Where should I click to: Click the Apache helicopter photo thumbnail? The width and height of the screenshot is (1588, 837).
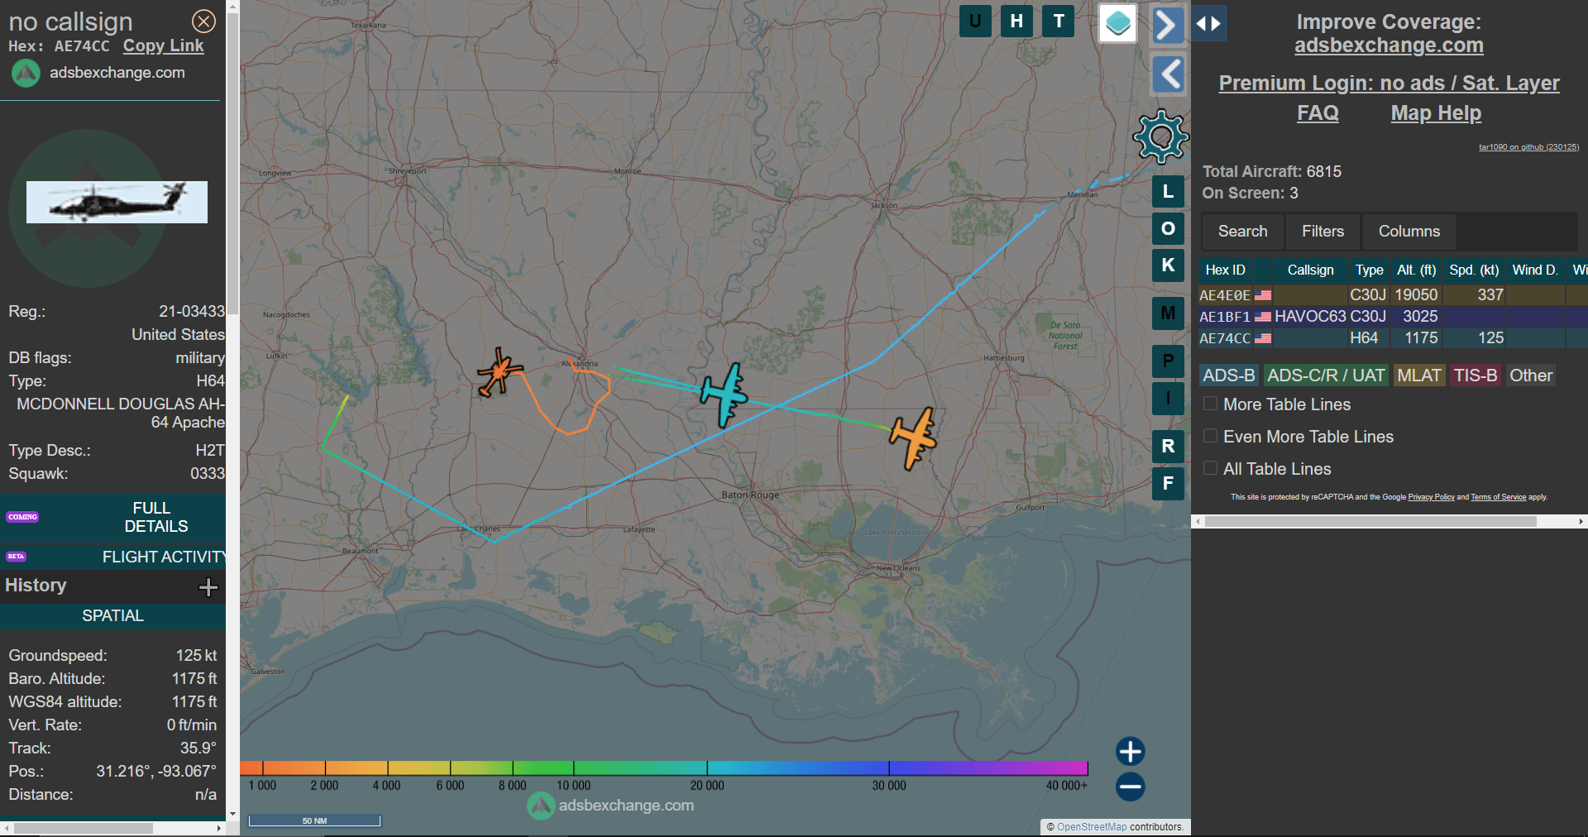(117, 202)
